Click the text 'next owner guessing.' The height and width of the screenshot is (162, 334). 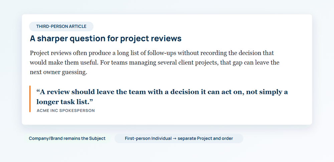point(58,72)
